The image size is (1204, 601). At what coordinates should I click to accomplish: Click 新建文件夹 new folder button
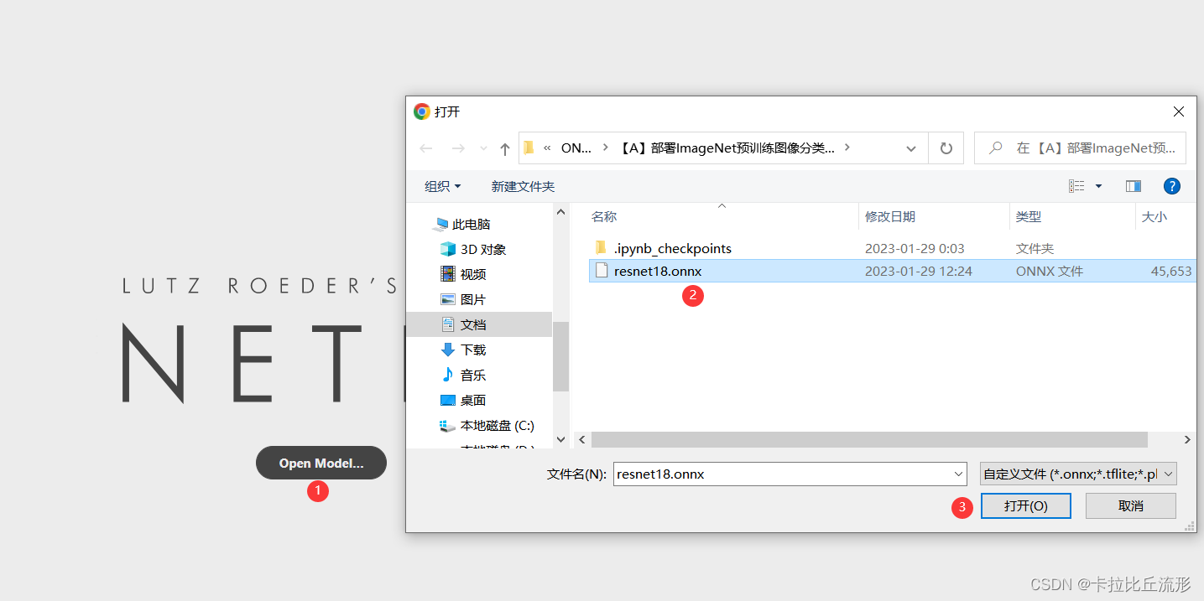(x=523, y=186)
